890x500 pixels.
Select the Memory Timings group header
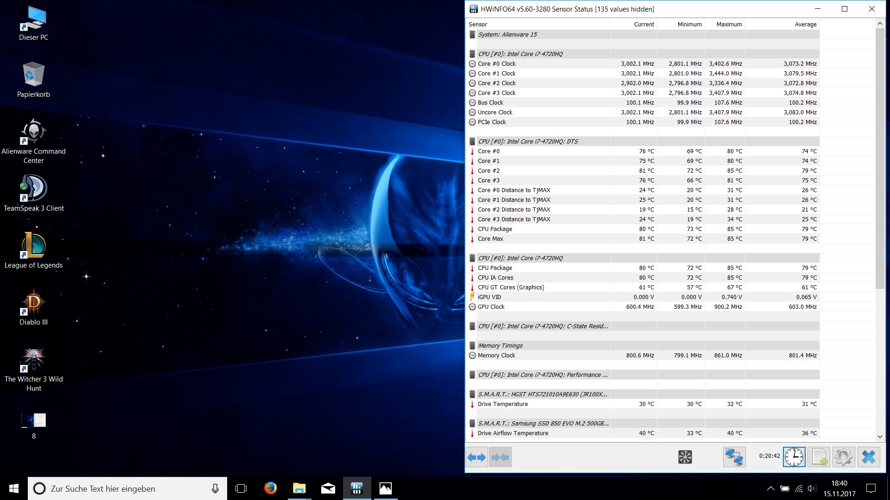coord(500,346)
